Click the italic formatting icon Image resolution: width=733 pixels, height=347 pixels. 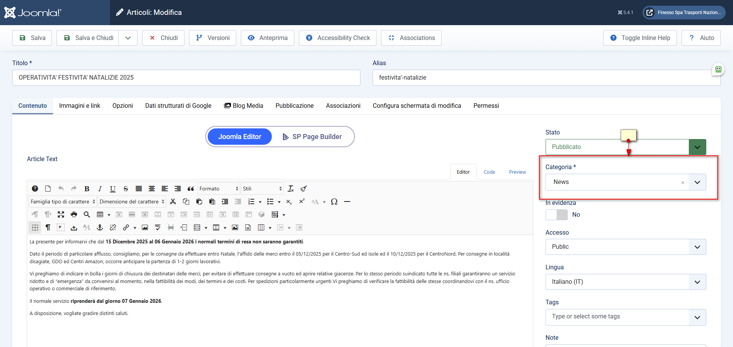tap(100, 189)
